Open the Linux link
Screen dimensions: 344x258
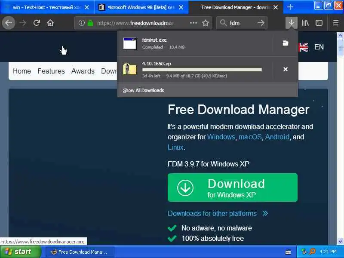(x=175, y=147)
